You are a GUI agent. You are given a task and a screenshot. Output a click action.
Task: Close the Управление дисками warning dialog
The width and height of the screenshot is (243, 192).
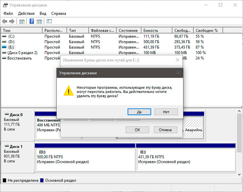click(x=178, y=73)
